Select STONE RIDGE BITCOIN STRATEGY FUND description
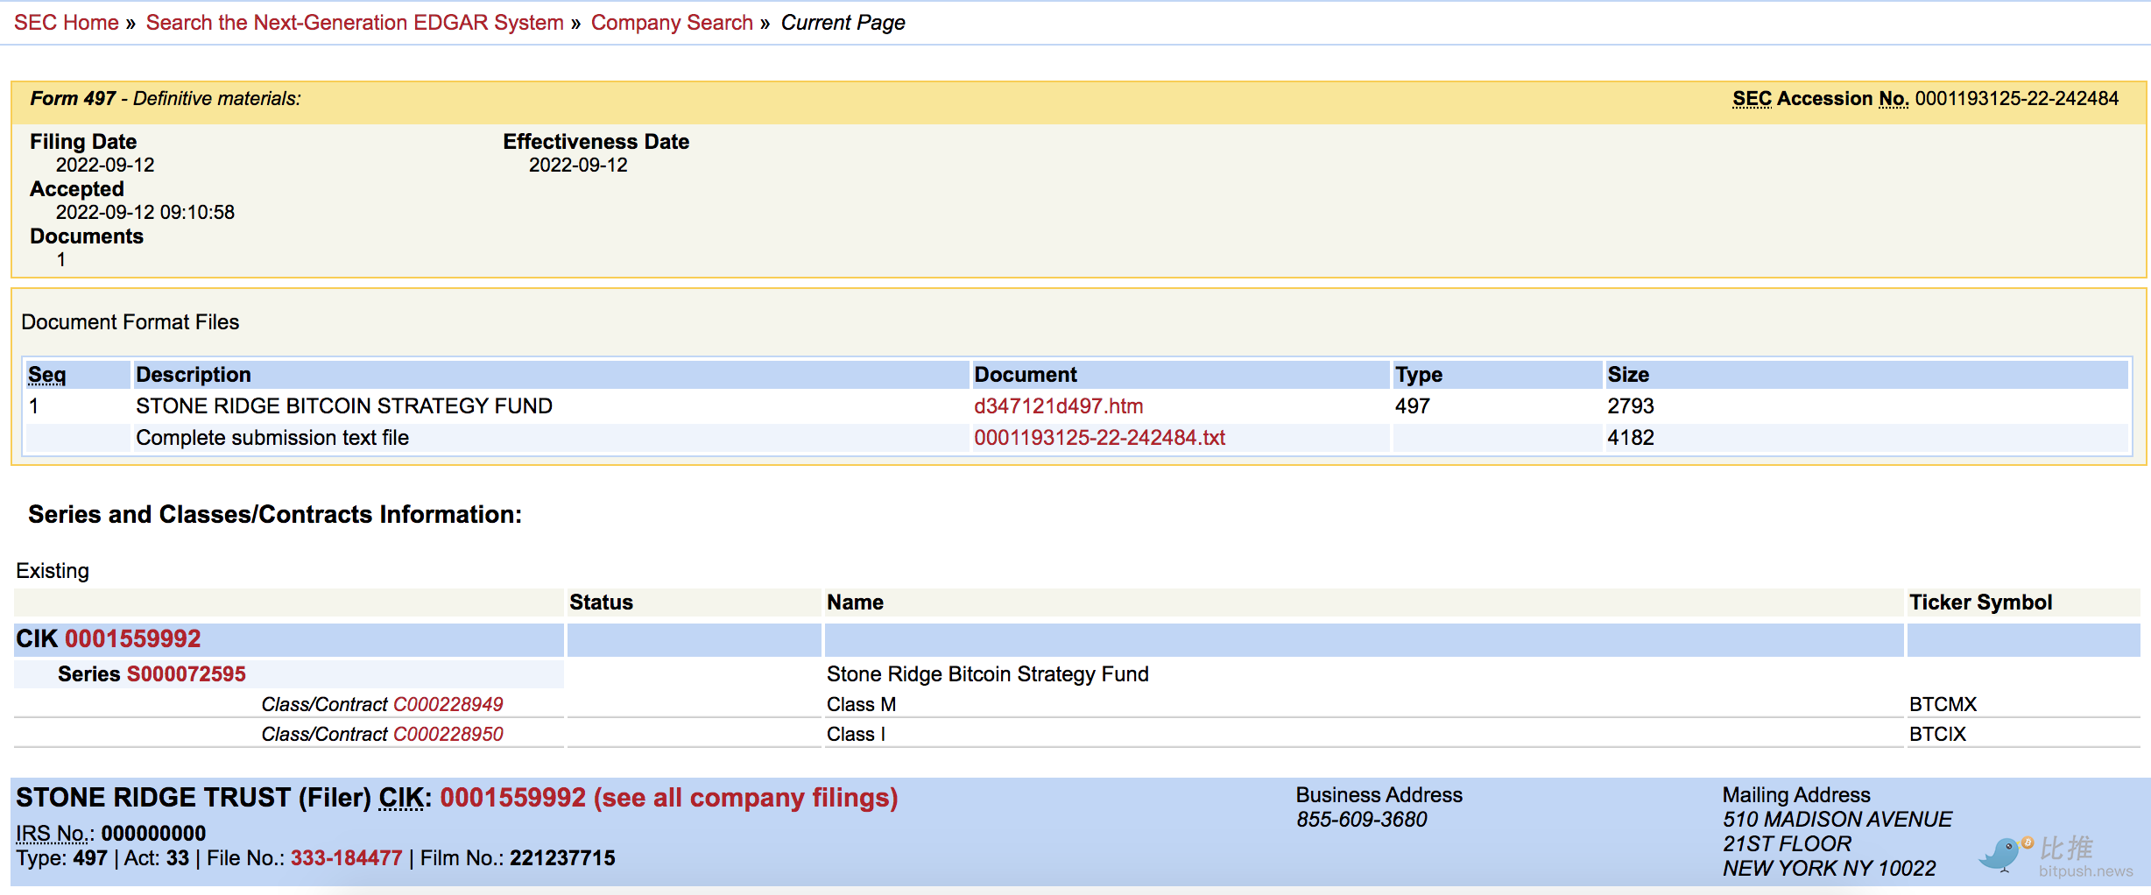Screen dimensions: 2151x895 [x=344, y=406]
